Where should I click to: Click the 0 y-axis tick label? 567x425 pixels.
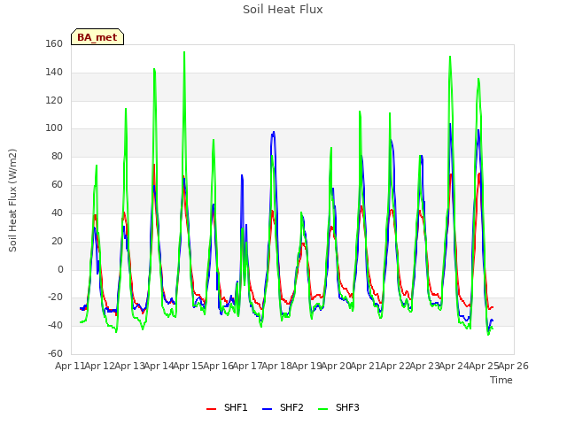pos(60,269)
